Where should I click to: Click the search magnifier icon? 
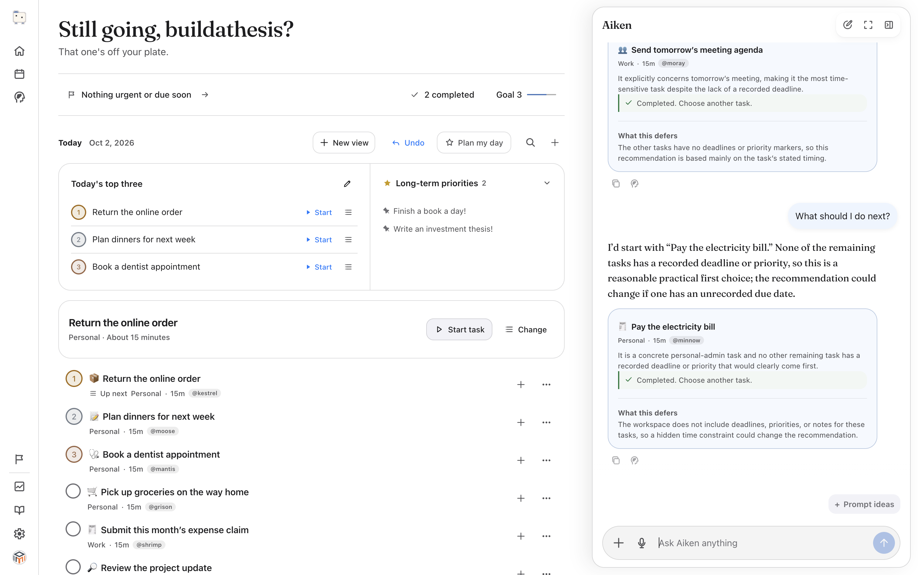pyautogui.click(x=531, y=143)
